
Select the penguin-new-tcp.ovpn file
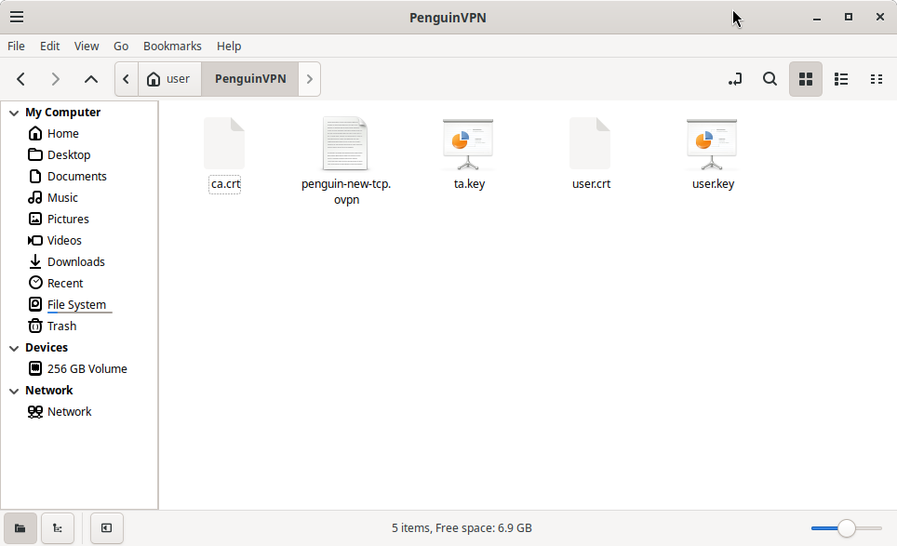[x=346, y=161]
